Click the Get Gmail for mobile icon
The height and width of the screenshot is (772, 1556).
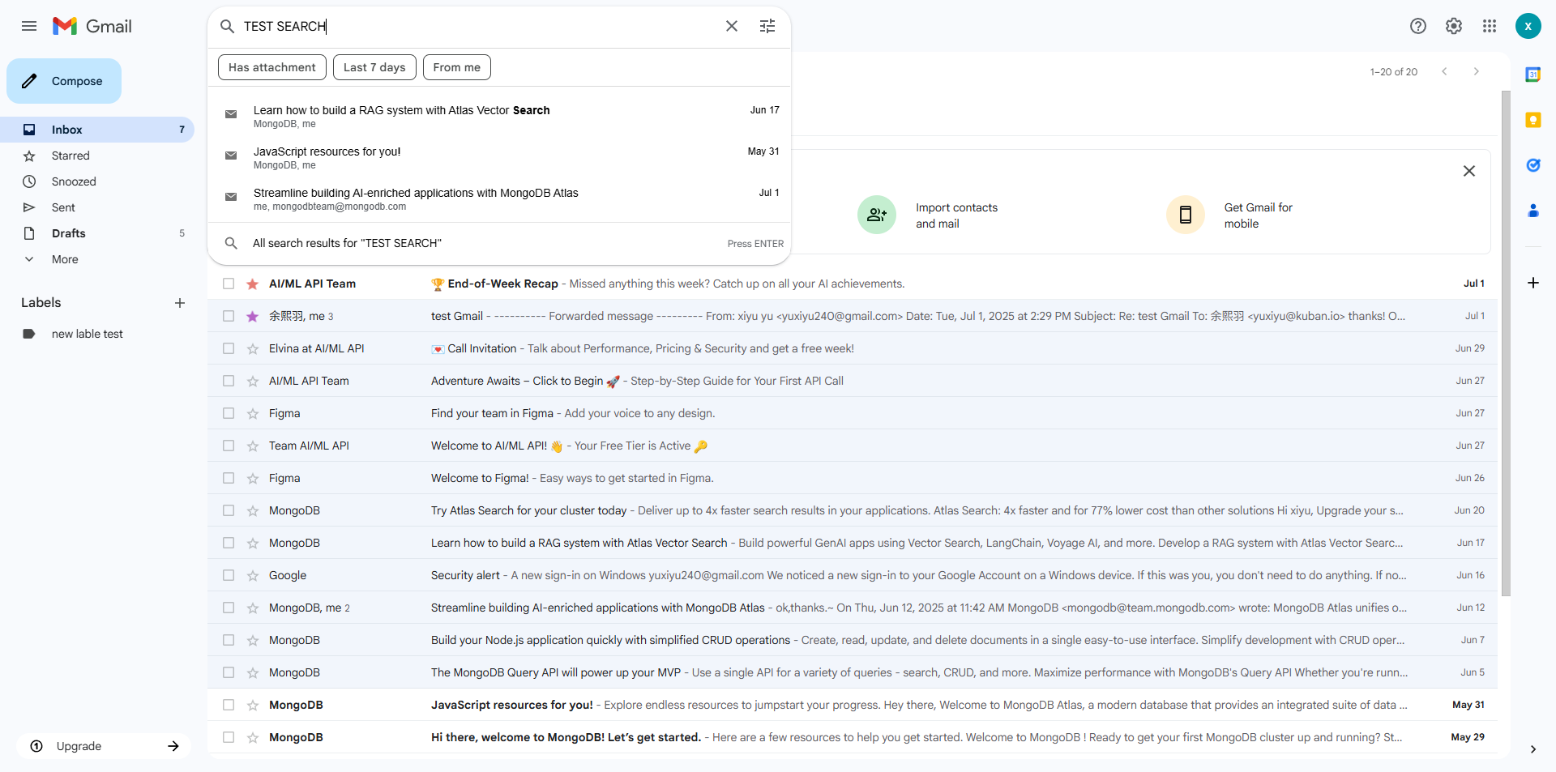click(x=1186, y=215)
